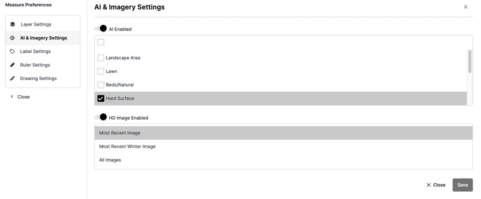481x199 pixels.
Task: Click the Label Settings tag icon
Action: tap(12, 51)
